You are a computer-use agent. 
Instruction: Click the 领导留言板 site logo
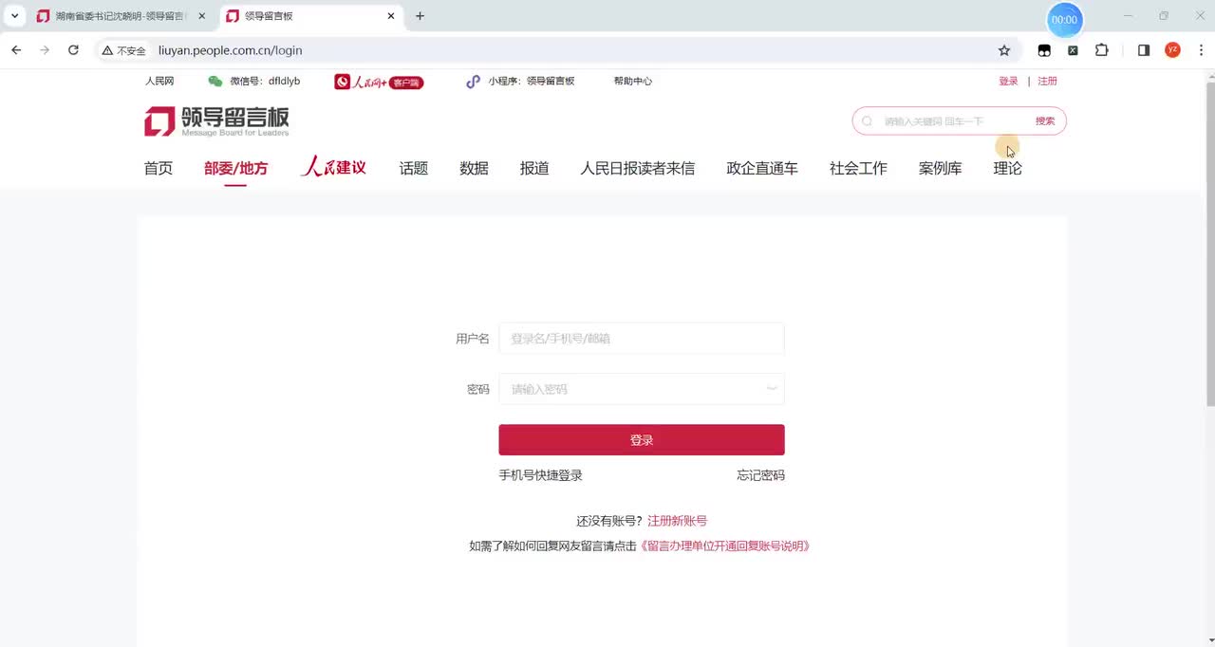(x=216, y=121)
